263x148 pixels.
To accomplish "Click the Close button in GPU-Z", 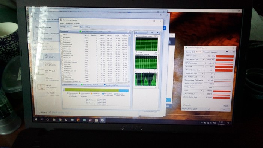I will point(225,110).
